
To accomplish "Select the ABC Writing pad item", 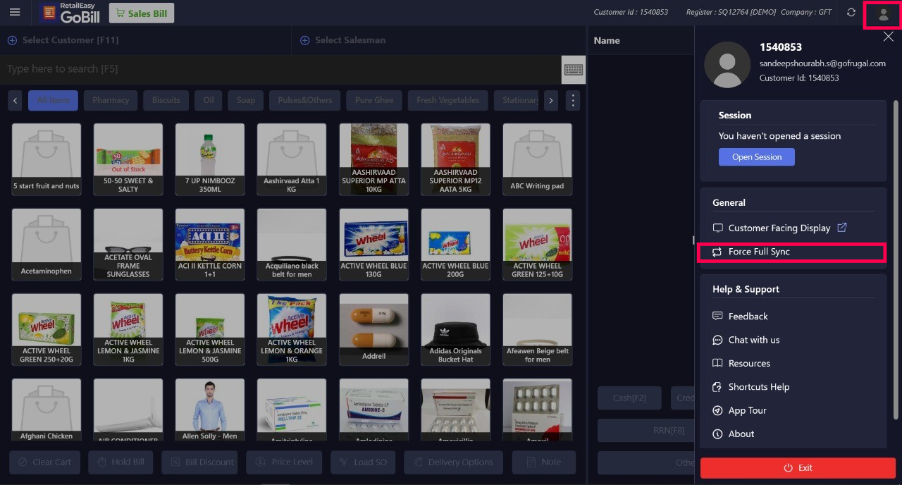I will 537,159.
